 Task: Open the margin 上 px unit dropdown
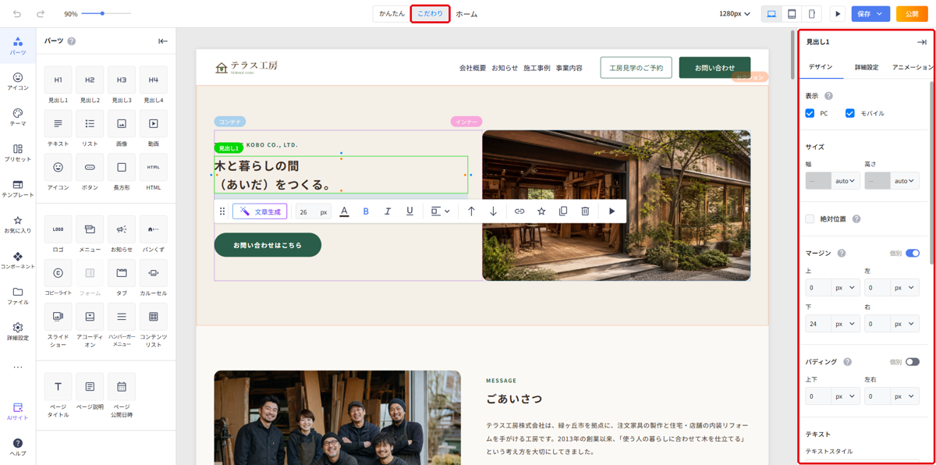(x=846, y=288)
